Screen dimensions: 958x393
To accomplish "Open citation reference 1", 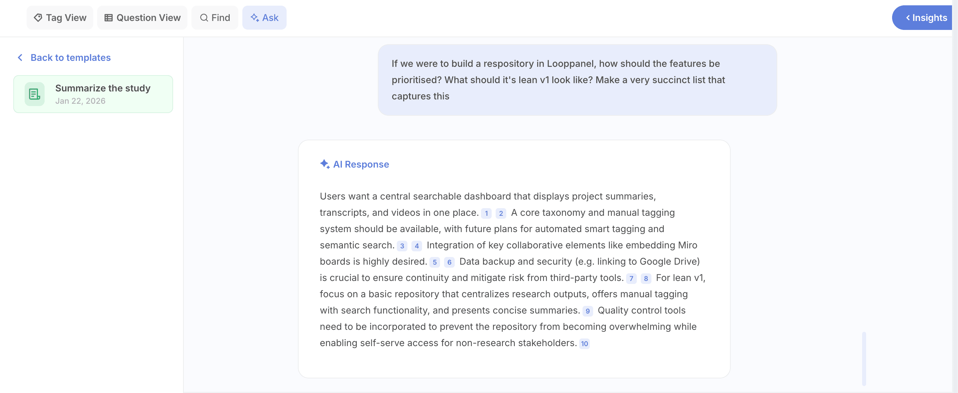I will 486,213.
